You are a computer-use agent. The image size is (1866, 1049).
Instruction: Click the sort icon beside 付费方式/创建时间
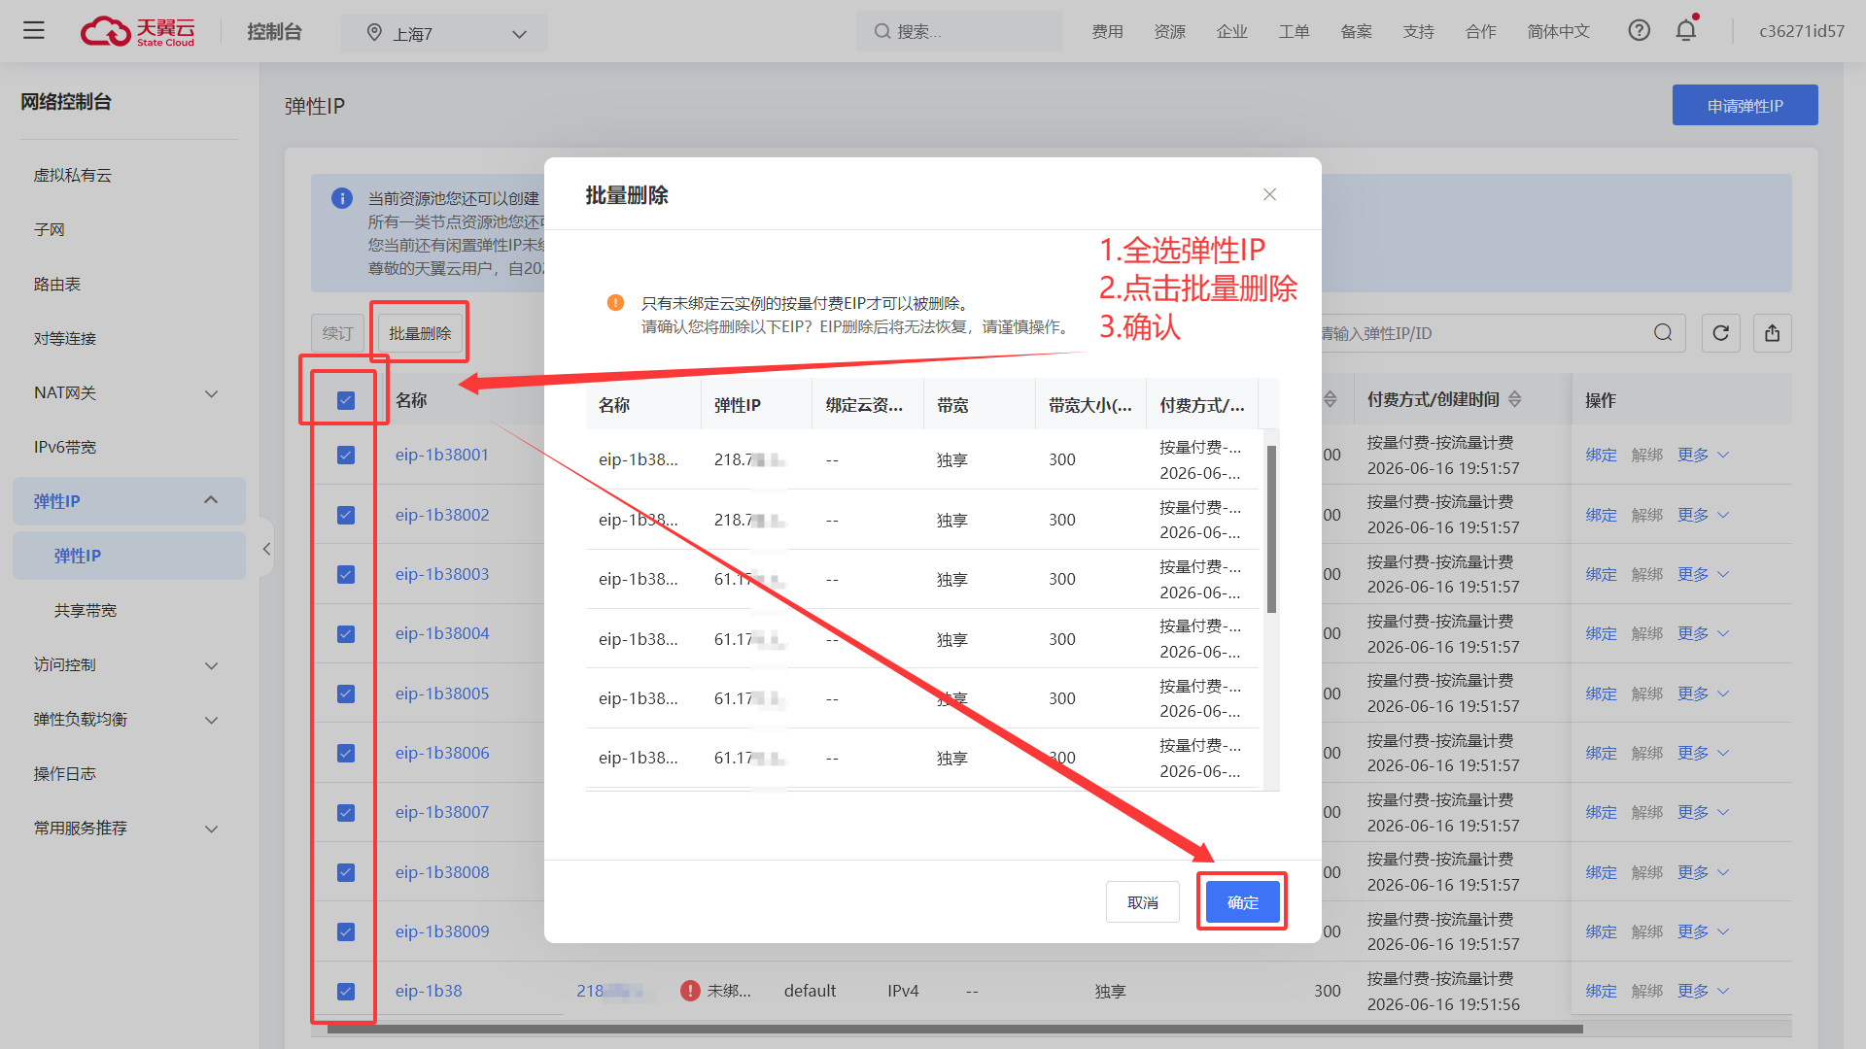[x=1515, y=400]
